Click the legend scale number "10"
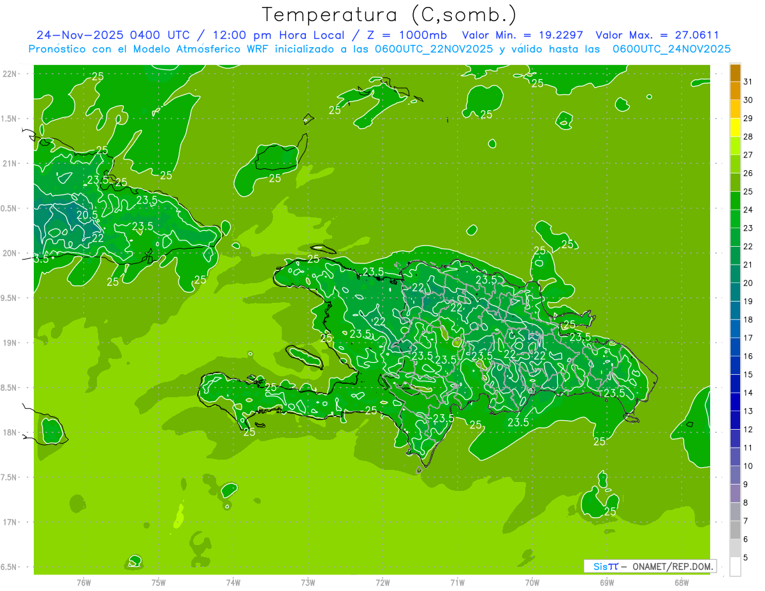This screenshot has width=765, height=591. 748,466
